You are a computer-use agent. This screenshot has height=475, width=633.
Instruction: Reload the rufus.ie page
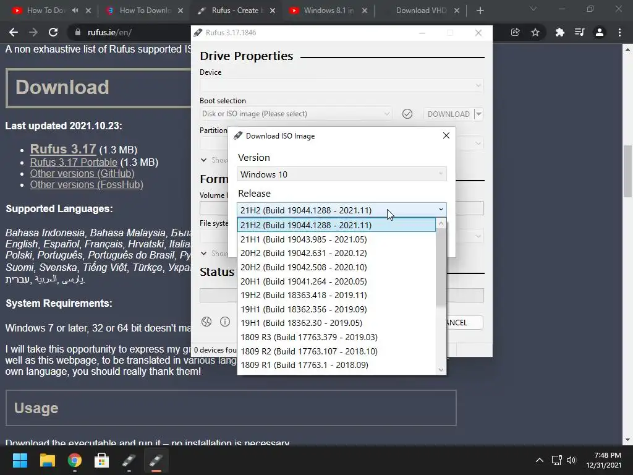point(53,32)
